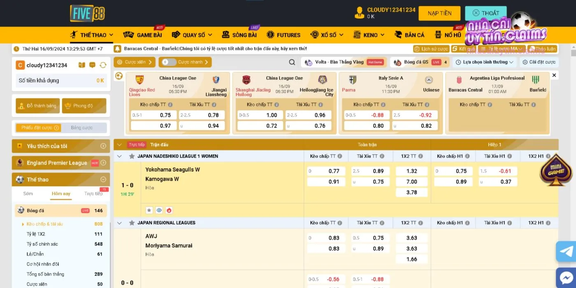Open the Lựa chọn bình thường dropdown

tap(485, 62)
